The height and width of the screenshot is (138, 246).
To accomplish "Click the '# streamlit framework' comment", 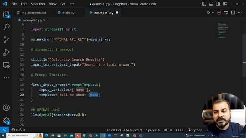I will 52,49.
